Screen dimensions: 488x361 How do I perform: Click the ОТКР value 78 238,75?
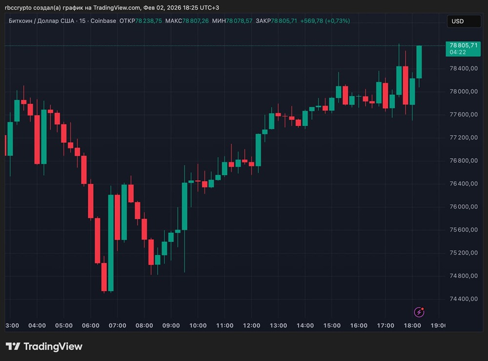[x=148, y=21]
